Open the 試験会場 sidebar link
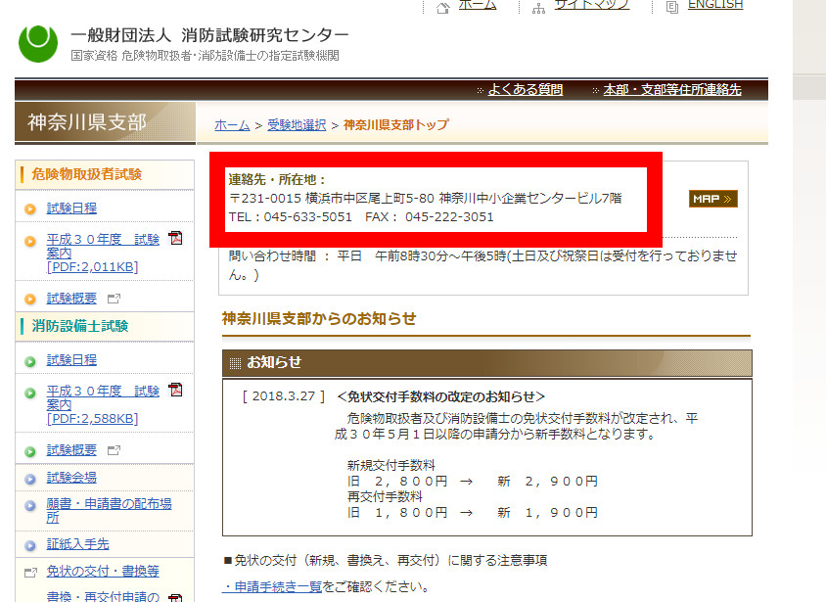This screenshot has height=602, width=826. click(71, 478)
